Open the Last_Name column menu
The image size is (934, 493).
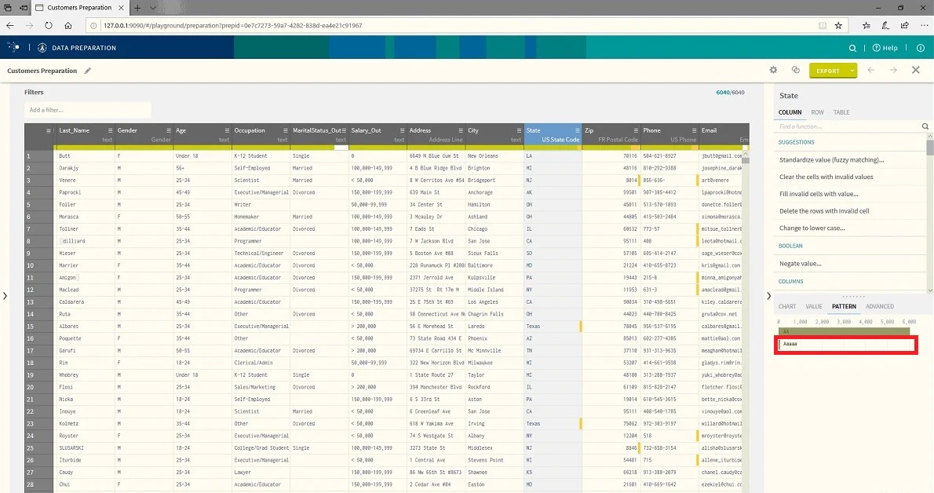(x=110, y=130)
